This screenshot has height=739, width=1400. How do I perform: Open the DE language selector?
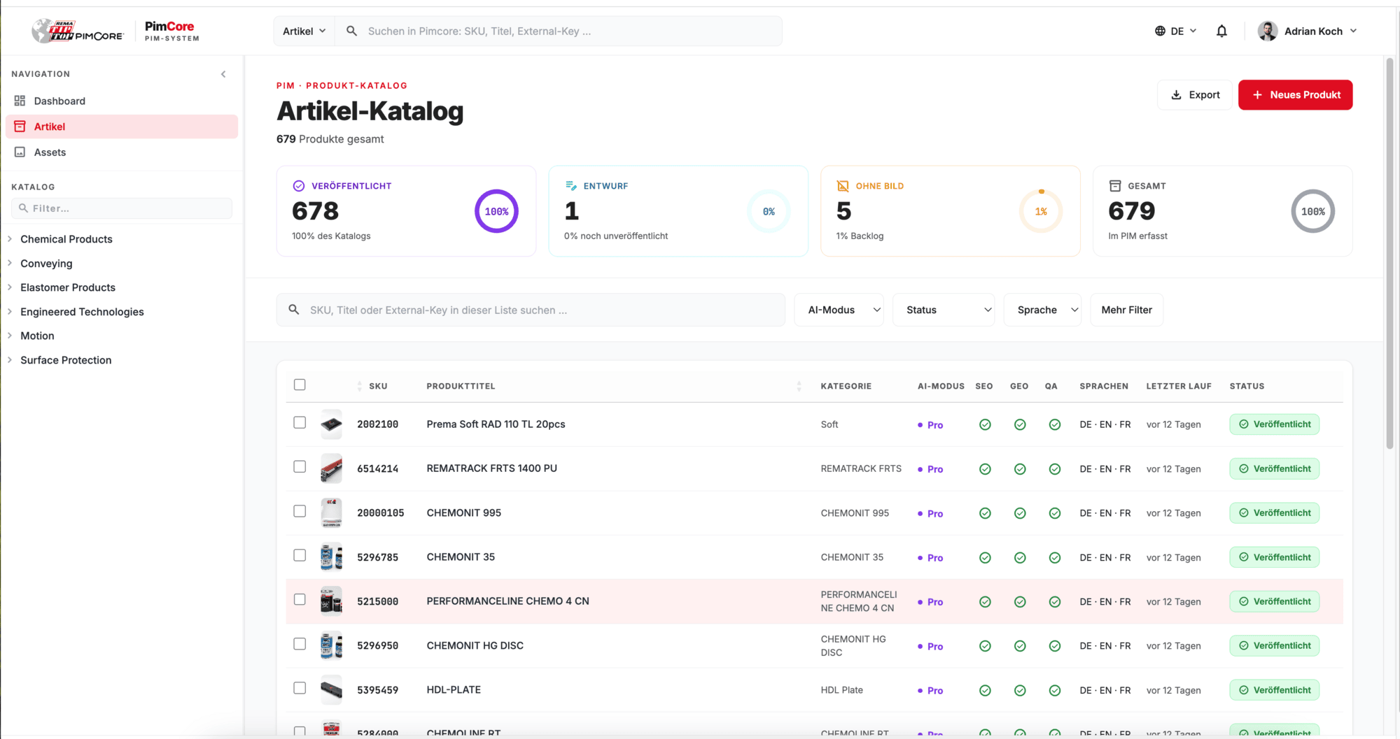(x=1176, y=31)
